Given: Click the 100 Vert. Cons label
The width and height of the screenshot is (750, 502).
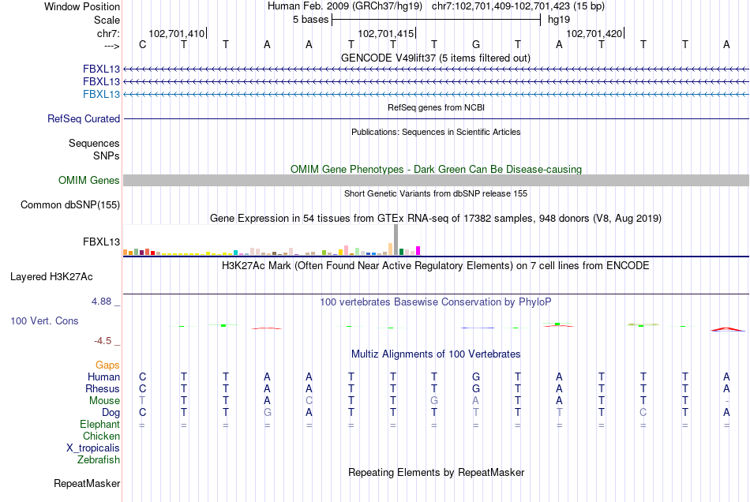Looking at the screenshot, I should tap(44, 320).
